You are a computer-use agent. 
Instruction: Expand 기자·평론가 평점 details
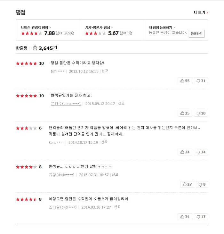tap(99, 28)
